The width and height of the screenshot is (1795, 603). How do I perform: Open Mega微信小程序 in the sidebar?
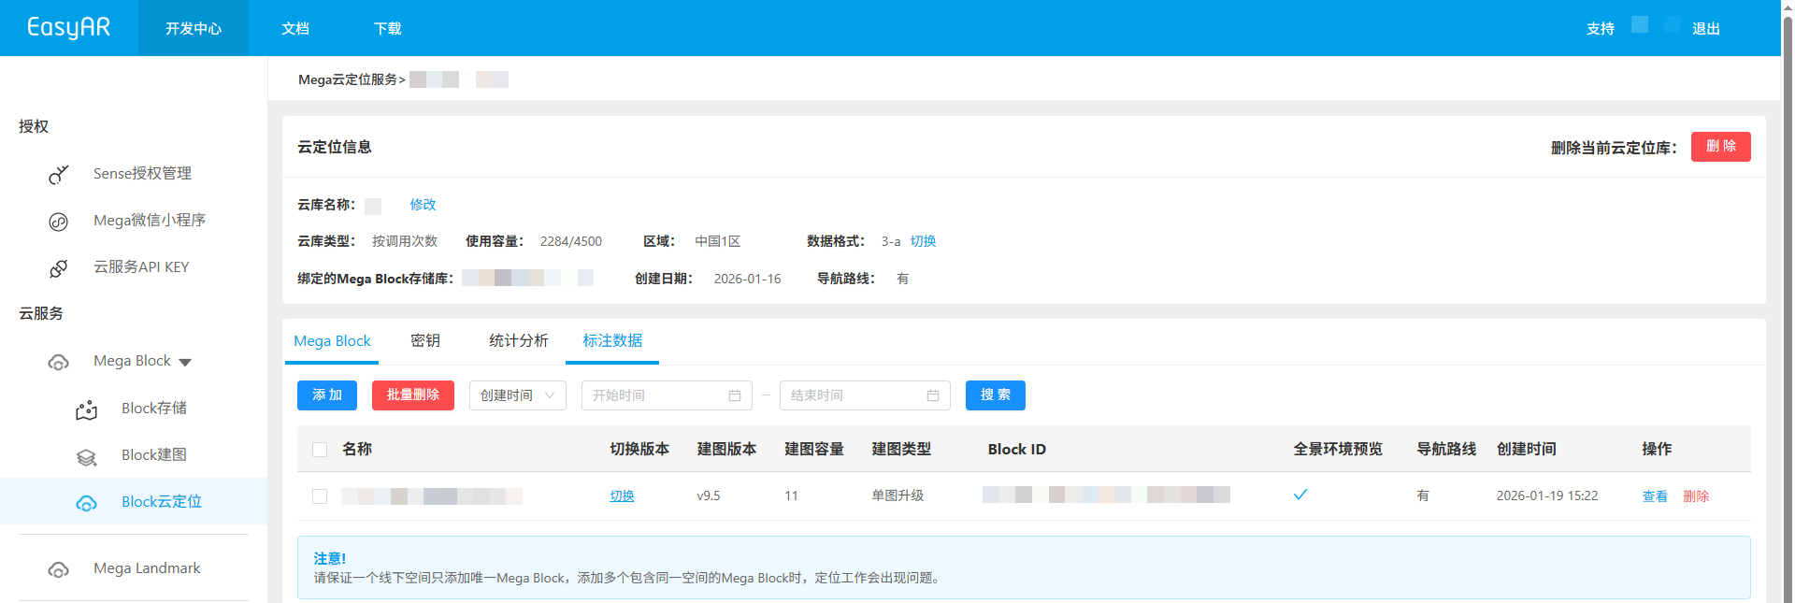point(150,221)
